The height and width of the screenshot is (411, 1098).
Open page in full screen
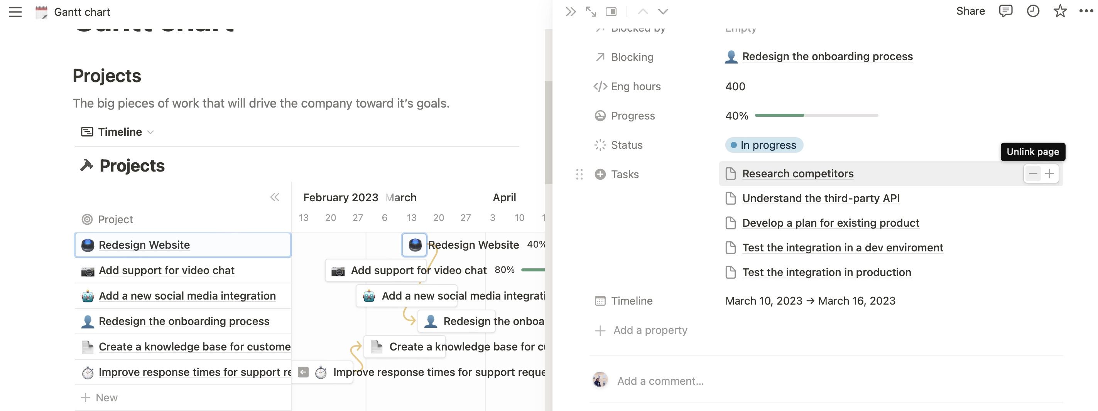[591, 12]
